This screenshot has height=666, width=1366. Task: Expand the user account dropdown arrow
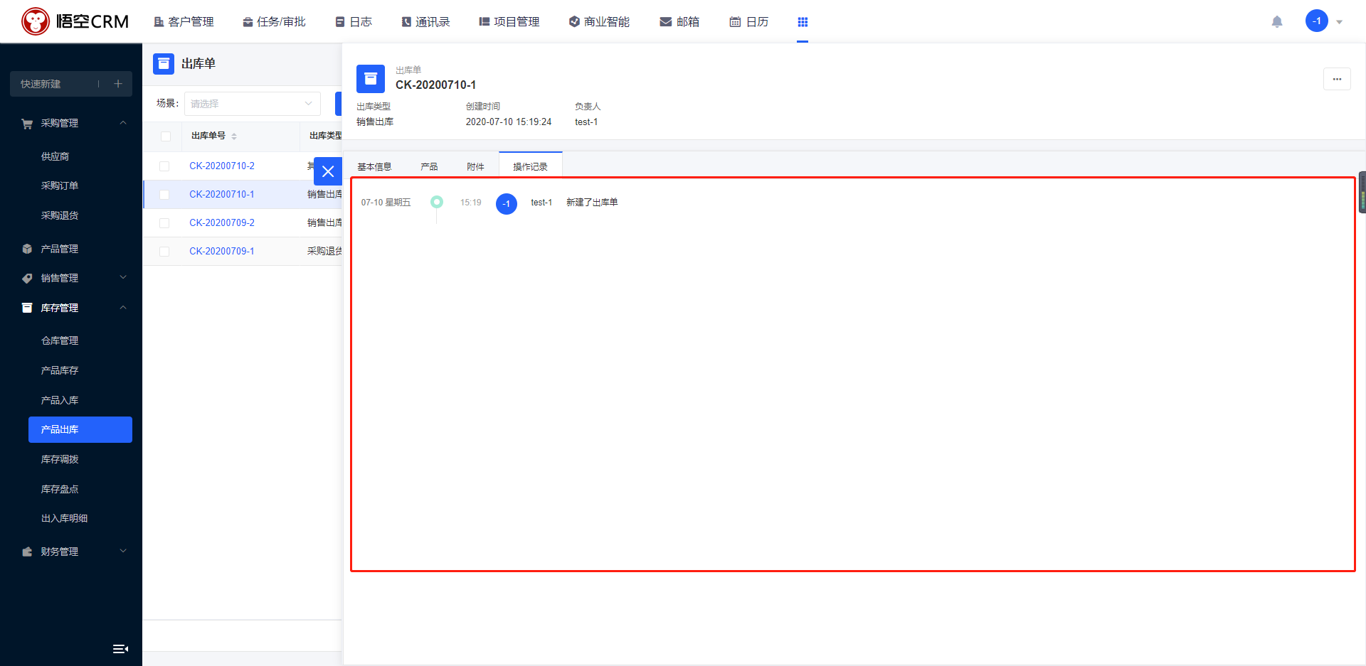click(1339, 22)
